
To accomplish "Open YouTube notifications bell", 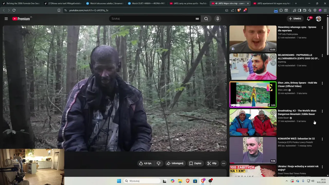I will click(309, 18).
